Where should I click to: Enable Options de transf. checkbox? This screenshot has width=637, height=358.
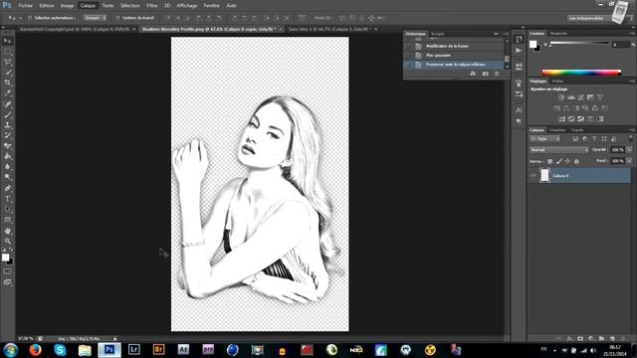pyautogui.click(x=117, y=18)
